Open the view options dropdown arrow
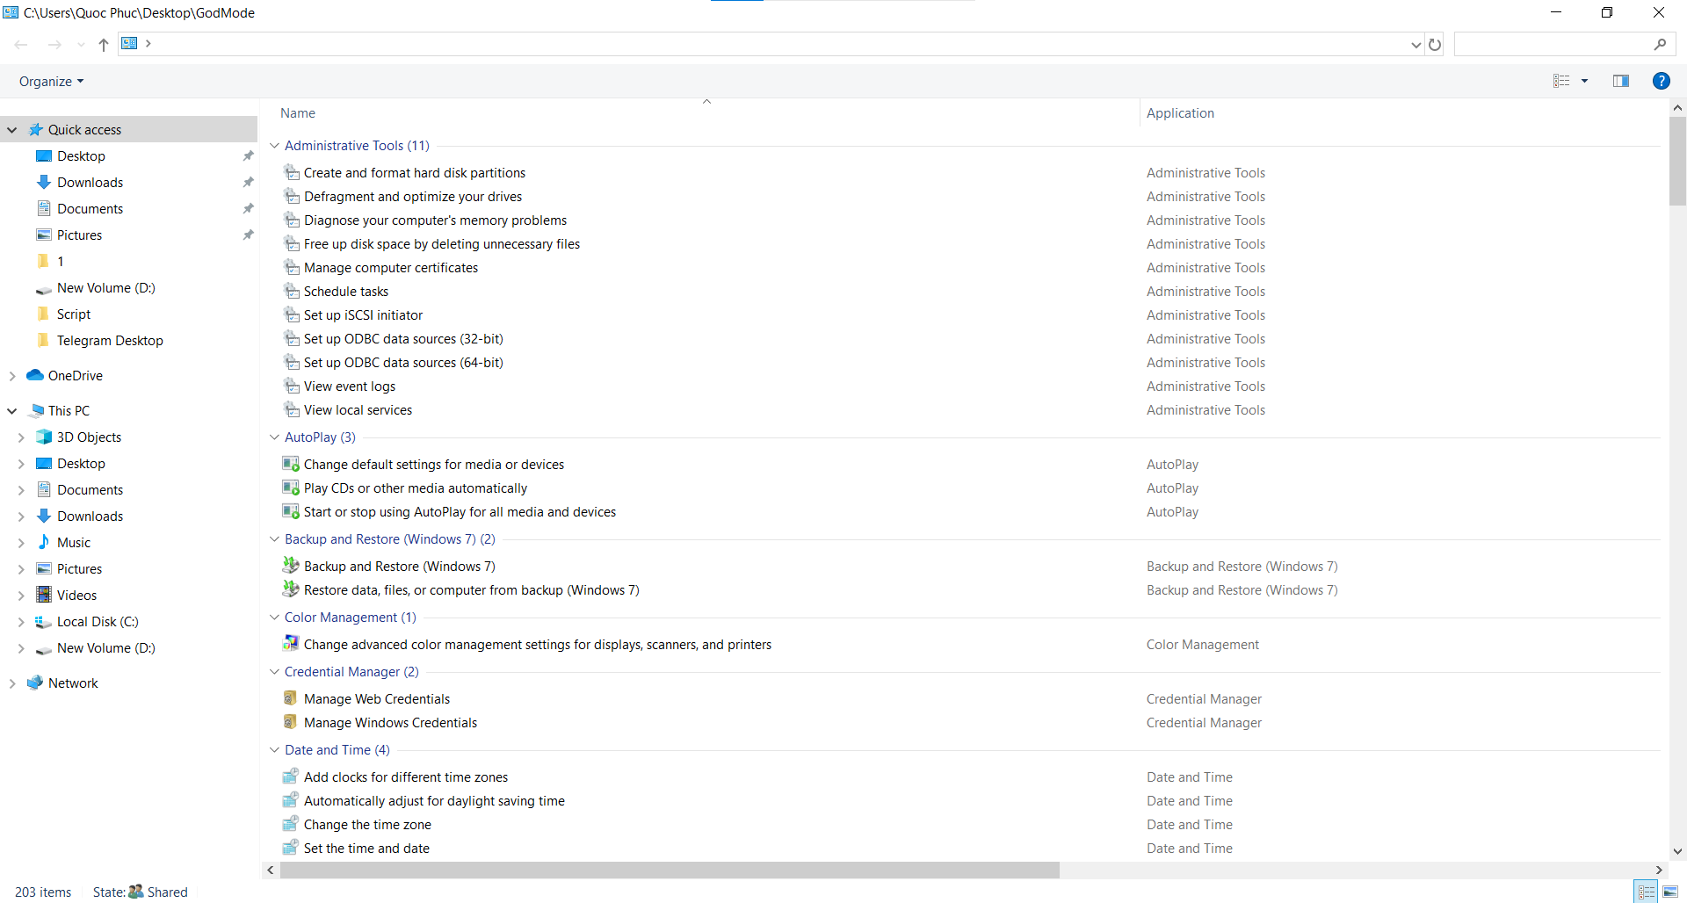The image size is (1687, 903). point(1585,81)
